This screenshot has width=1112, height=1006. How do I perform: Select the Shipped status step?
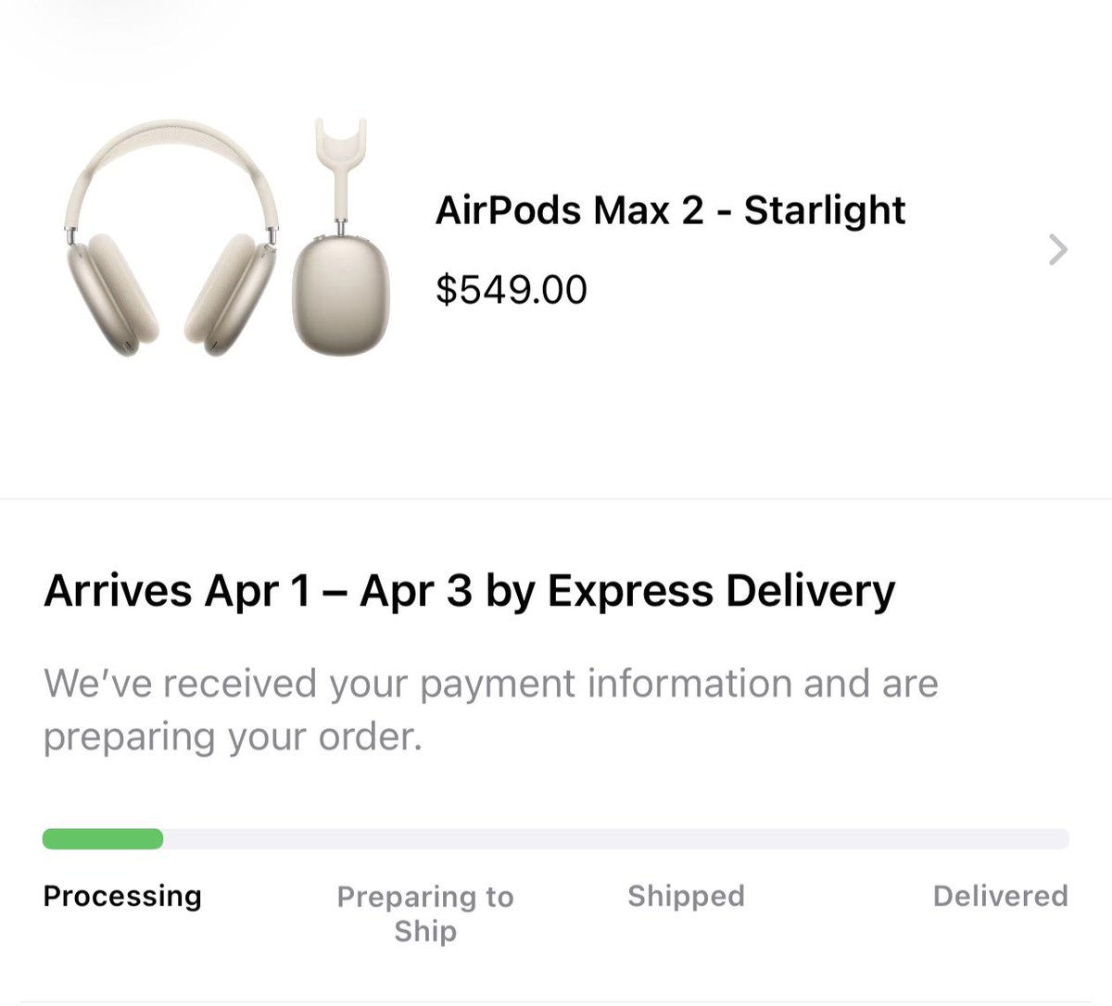click(x=686, y=896)
